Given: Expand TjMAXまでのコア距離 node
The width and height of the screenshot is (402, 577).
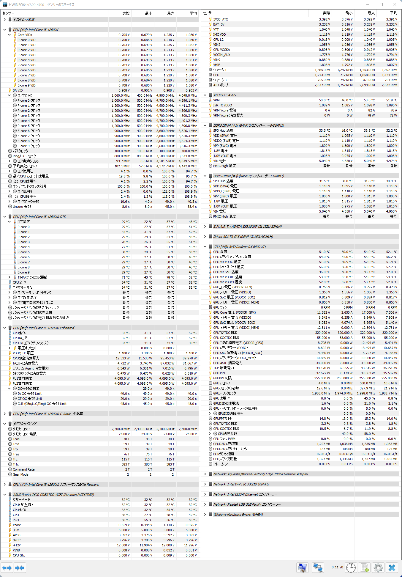Looking at the screenshot, I should pos(9,277).
